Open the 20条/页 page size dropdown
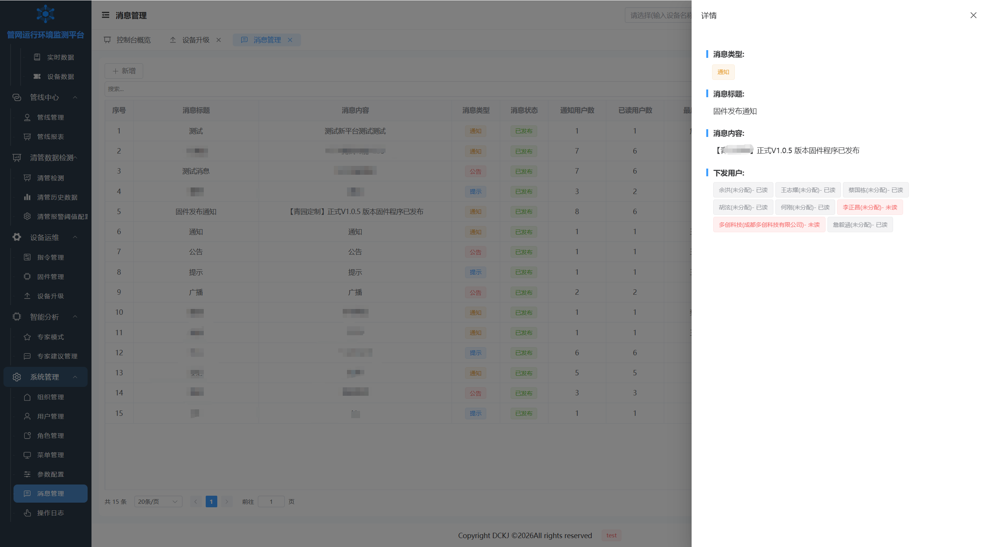 158,501
